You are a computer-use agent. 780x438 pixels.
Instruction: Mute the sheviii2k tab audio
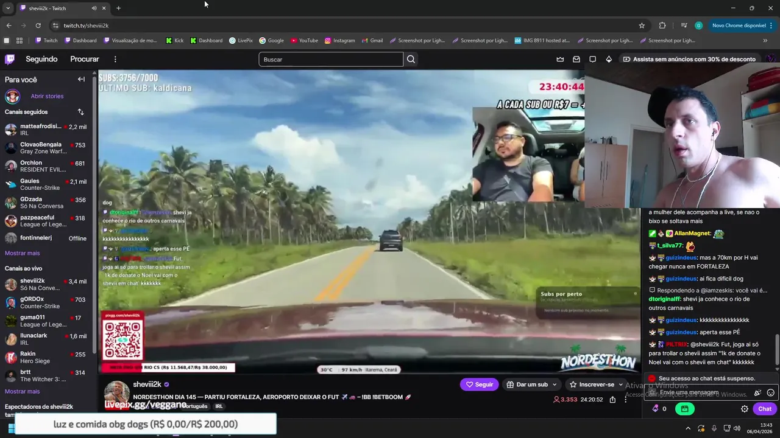tap(94, 8)
